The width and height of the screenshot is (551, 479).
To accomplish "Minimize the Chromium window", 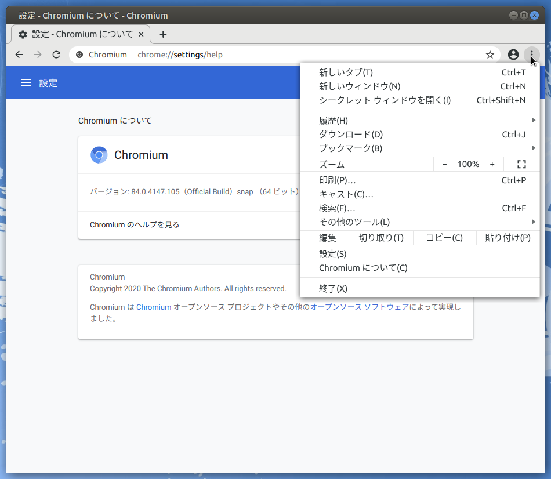I will 513,15.
